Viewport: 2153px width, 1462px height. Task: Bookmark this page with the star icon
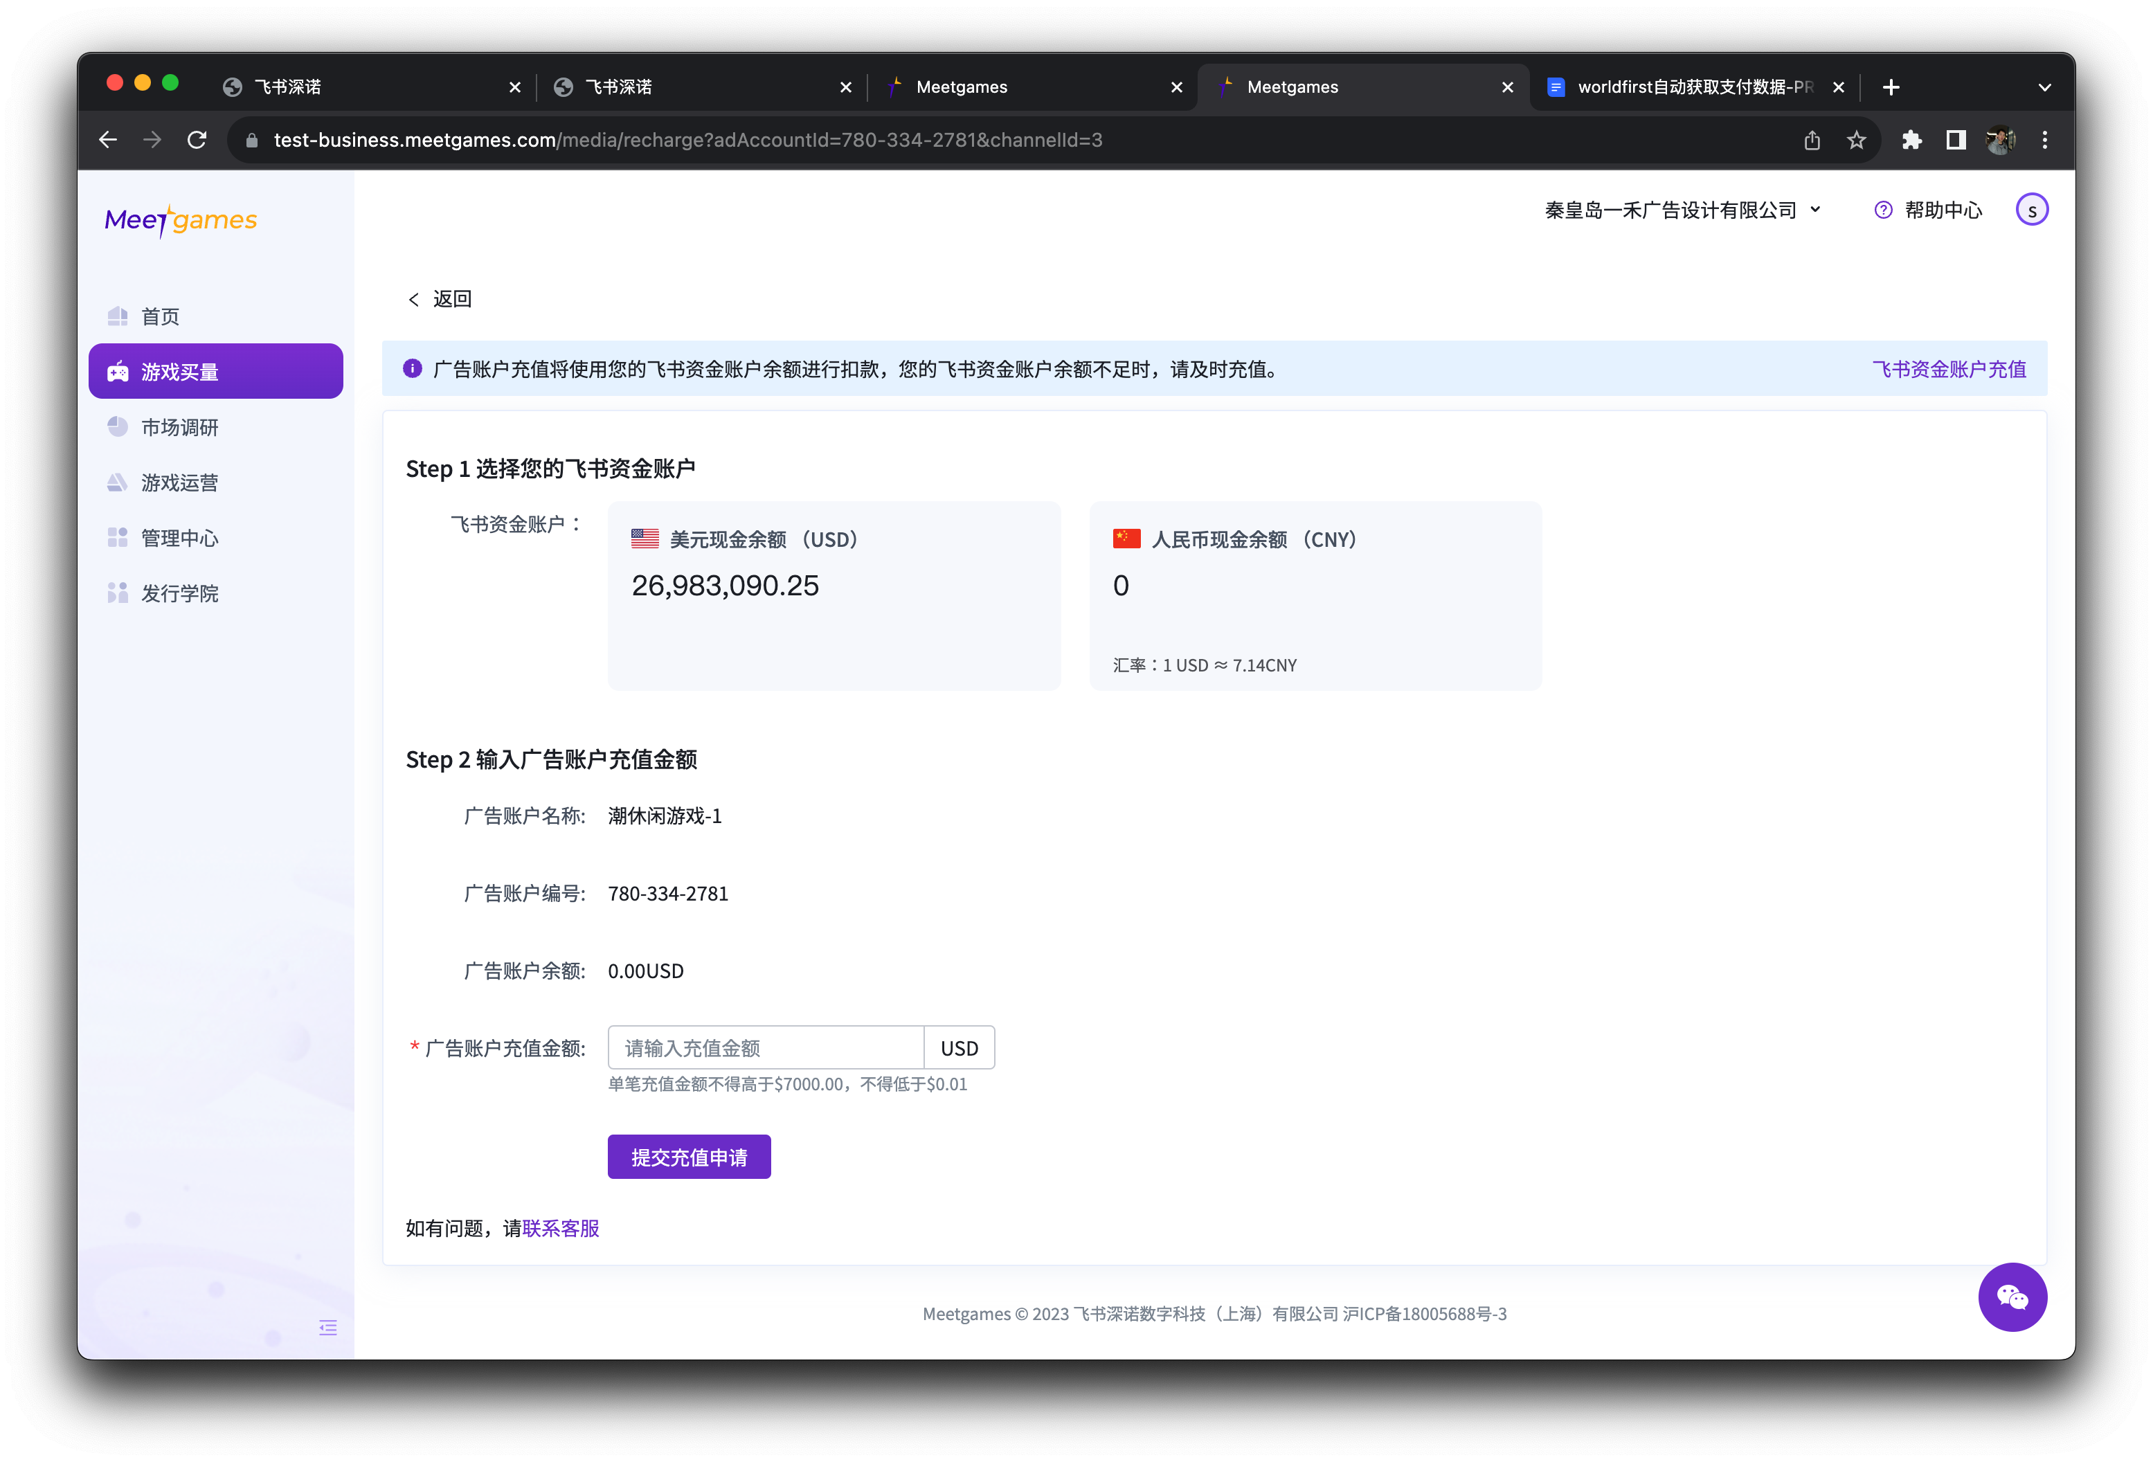(x=1855, y=140)
